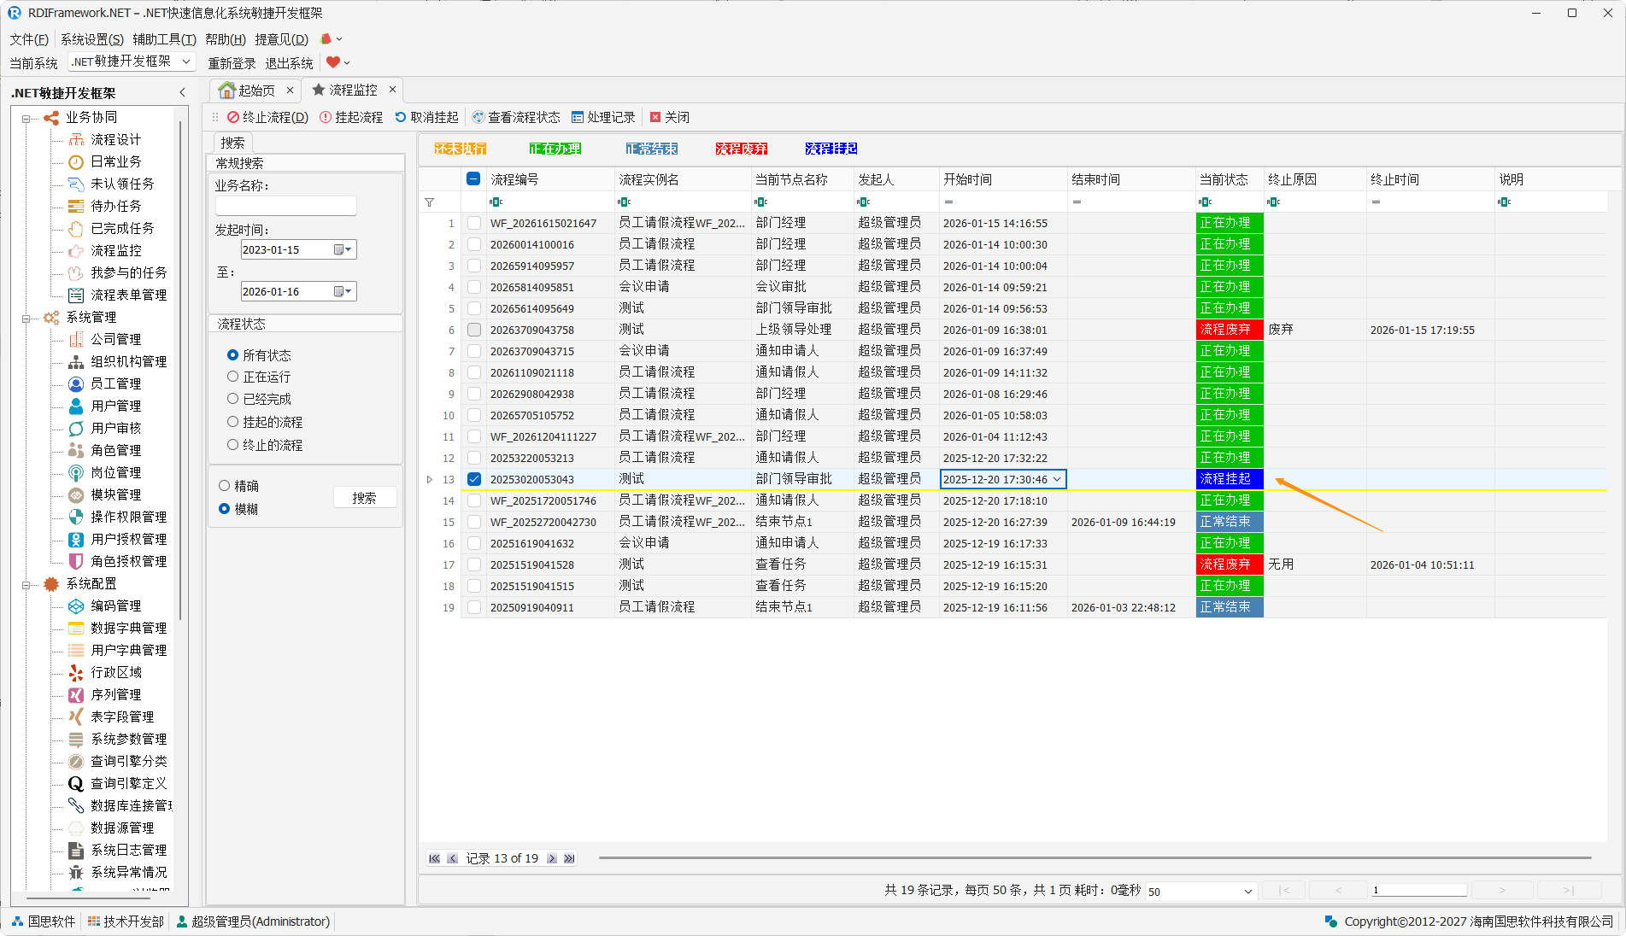This screenshot has height=936, width=1626.
Task: Click the 挂起流程 toolbar icon
Action: pyautogui.click(x=326, y=117)
